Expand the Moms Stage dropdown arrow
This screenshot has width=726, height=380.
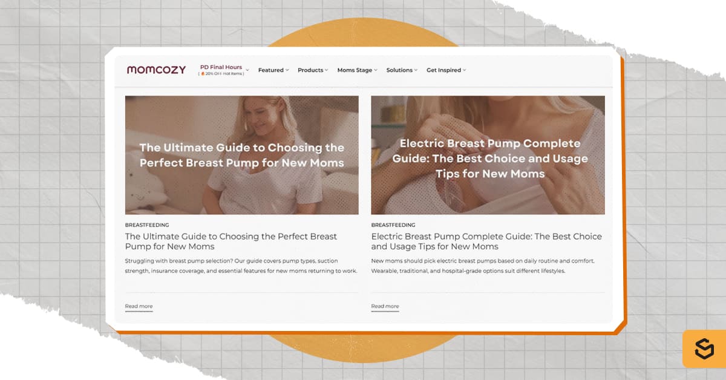point(376,70)
